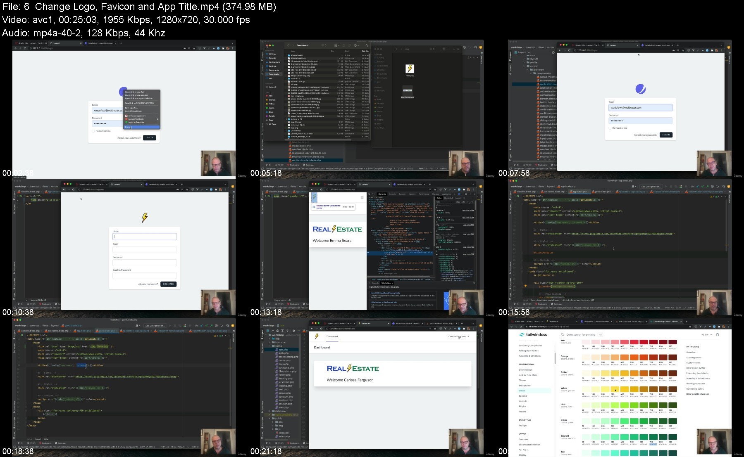Click project settings gear icon, 00:21:18 IDE
Viewport: 744px width, 457px height.
coord(293,331)
